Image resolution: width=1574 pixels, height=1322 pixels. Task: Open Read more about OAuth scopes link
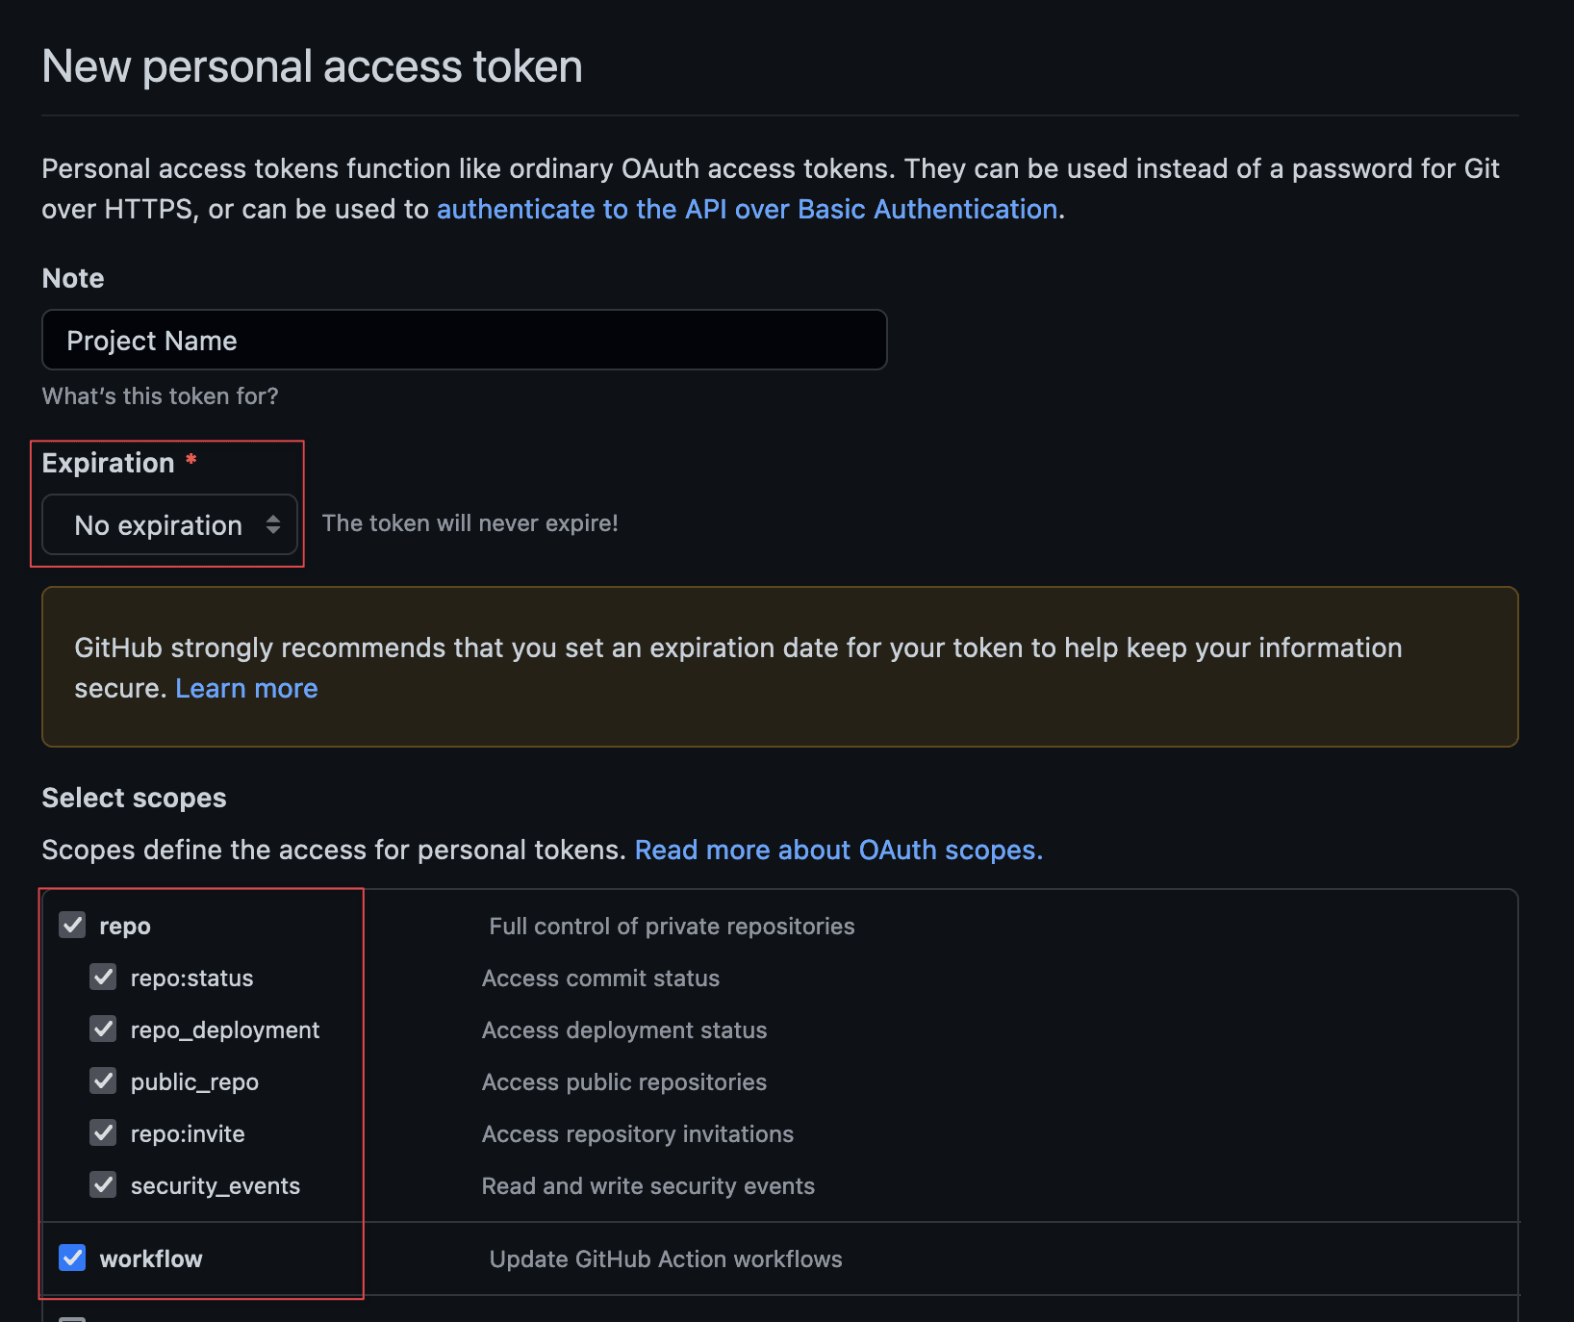pos(838,851)
